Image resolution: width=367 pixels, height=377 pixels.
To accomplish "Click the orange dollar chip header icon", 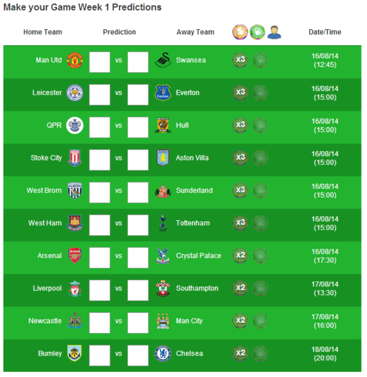I will pos(240,32).
